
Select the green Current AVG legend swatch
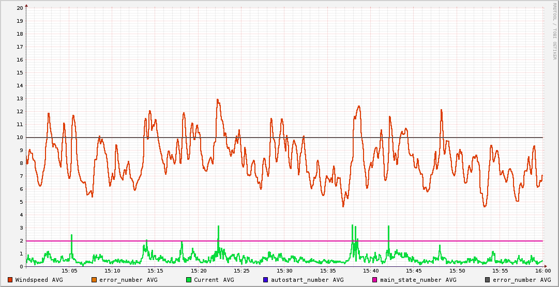[x=189, y=280]
